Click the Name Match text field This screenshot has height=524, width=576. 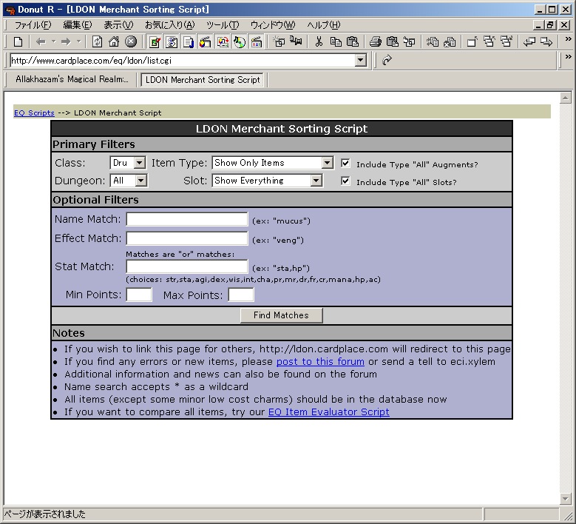(186, 219)
